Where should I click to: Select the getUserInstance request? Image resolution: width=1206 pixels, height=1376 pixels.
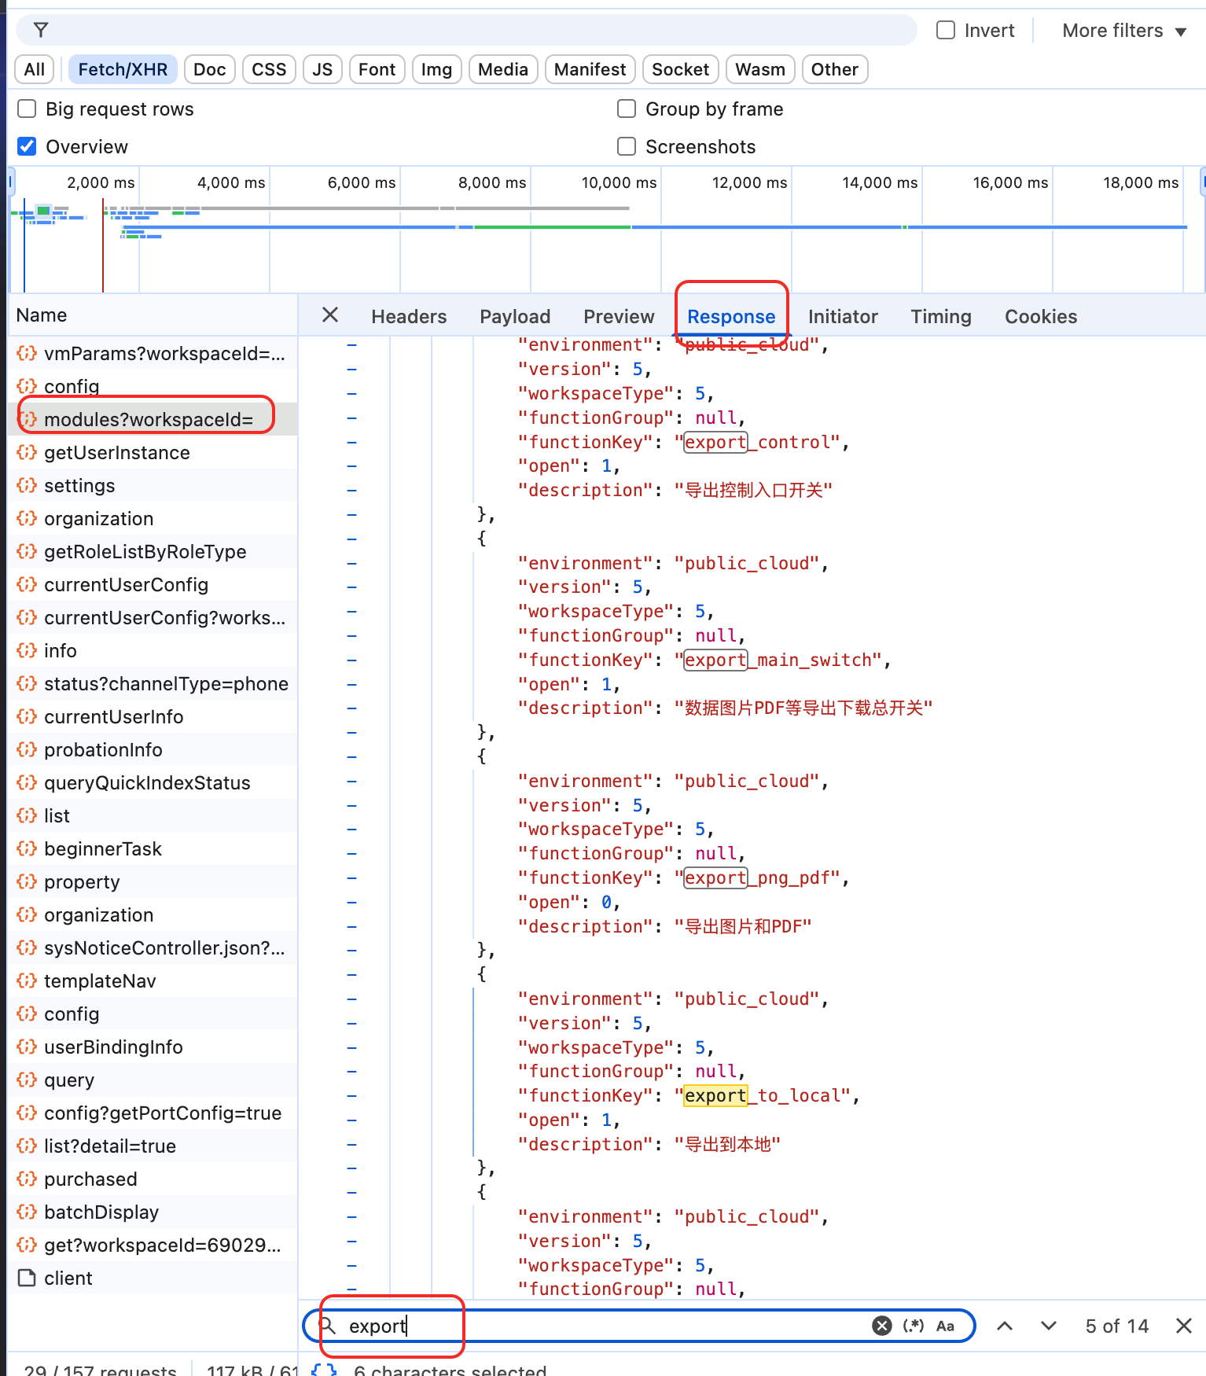[x=117, y=453]
